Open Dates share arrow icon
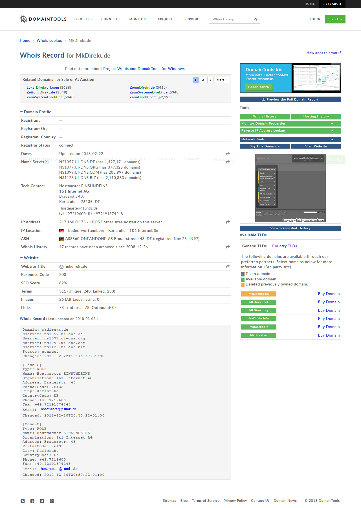This screenshot has width=361, height=508. coord(228,154)
